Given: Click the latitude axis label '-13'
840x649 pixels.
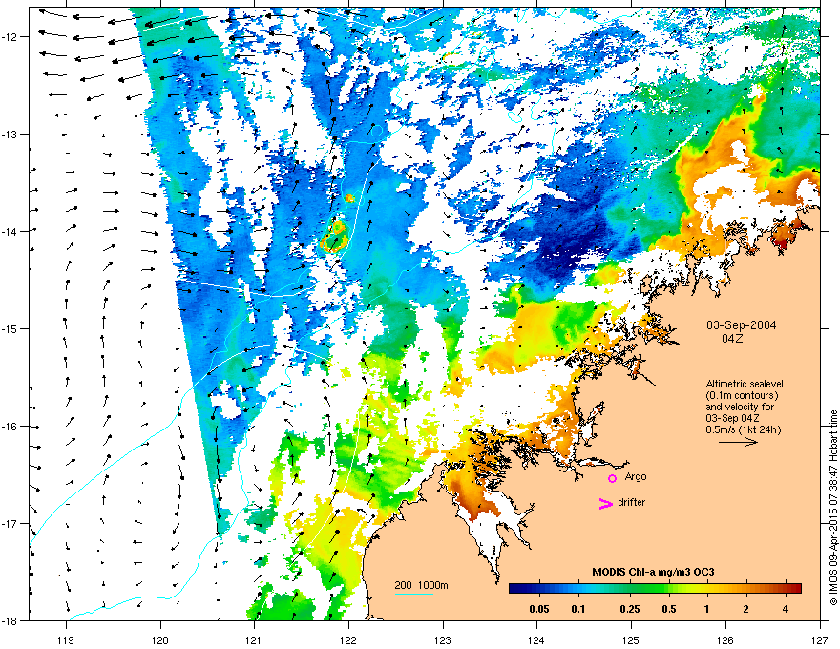Looking at the screenshot, I should point(10,134).
